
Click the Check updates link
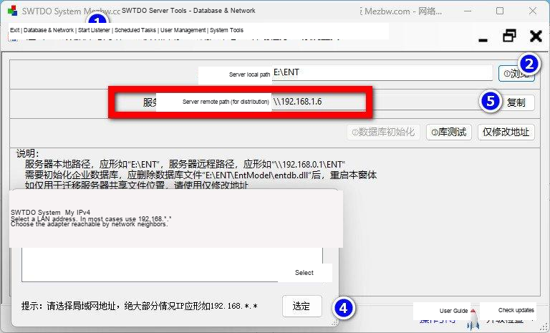coord(516,310)
